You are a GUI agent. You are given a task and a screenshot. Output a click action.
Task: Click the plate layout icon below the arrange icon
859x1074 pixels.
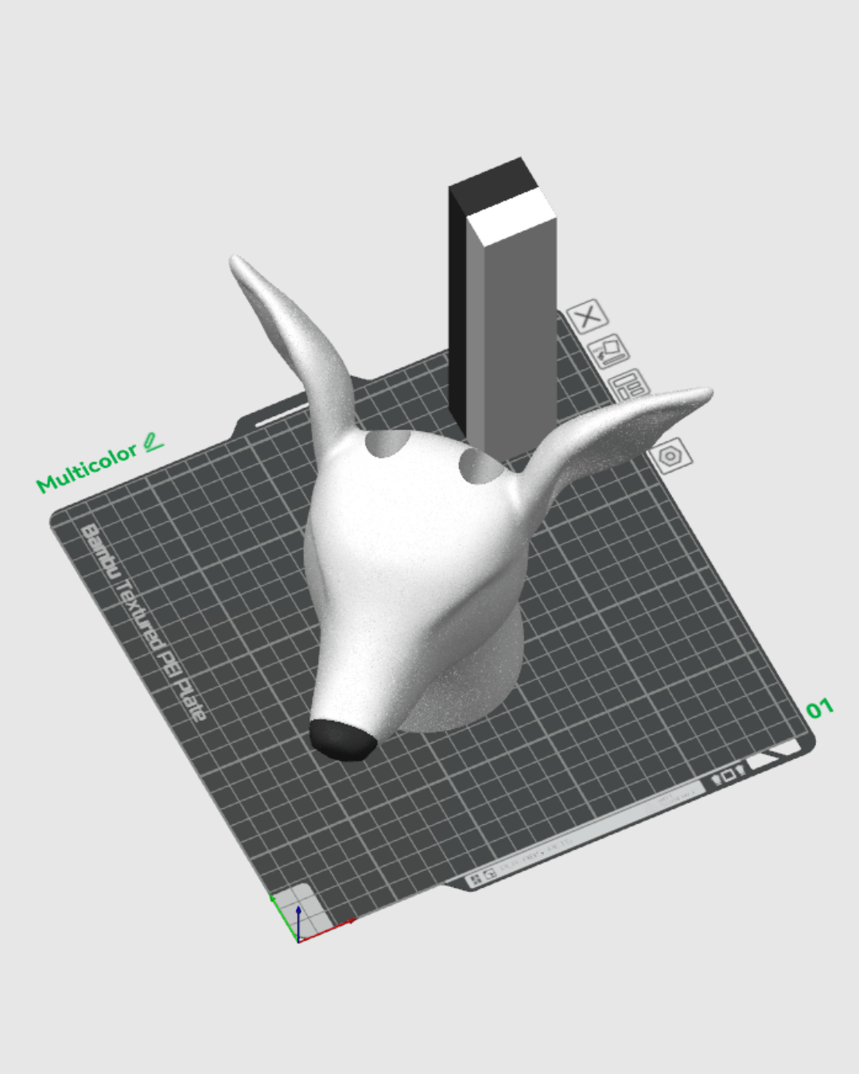tap(629, 386)
